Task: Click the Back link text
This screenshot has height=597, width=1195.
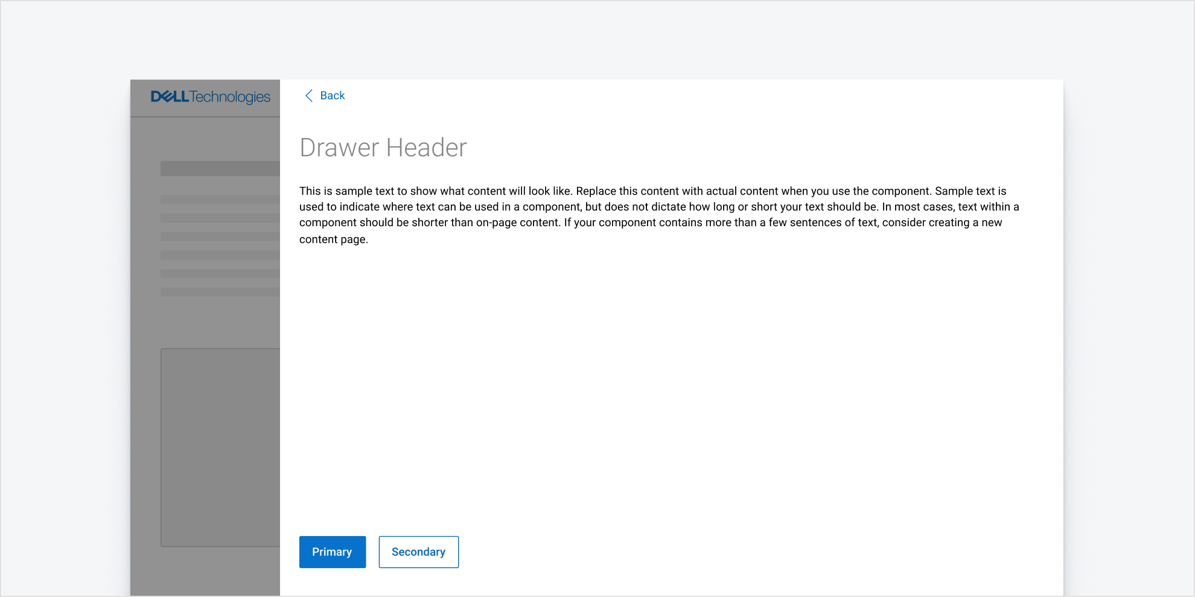Action: tap(333, 96)
